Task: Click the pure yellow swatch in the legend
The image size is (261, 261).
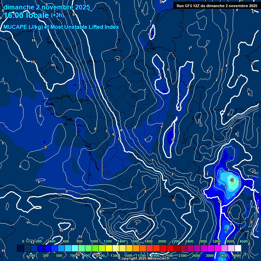Action: 109,248
